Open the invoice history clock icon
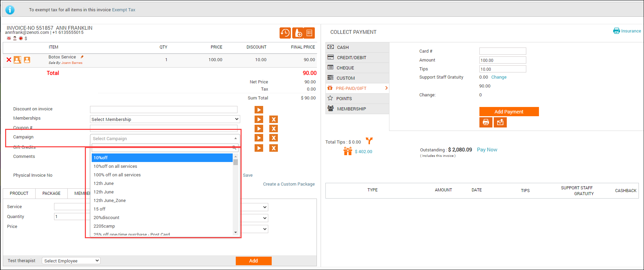This screenshot has height=270, width=644. point(285,33)
